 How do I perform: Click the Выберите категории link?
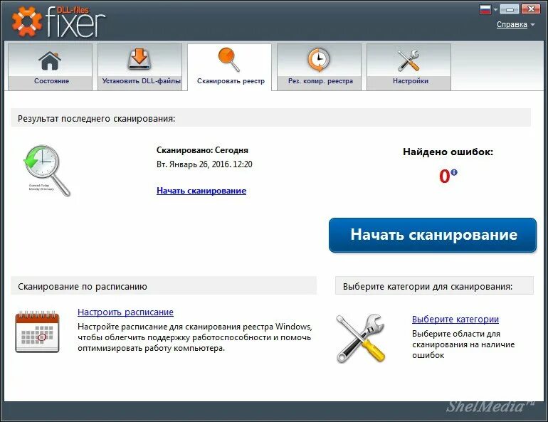pyautogui.click(x=455, y=319)
